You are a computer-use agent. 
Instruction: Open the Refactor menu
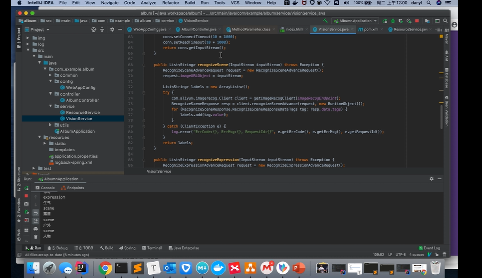point(170,3)
